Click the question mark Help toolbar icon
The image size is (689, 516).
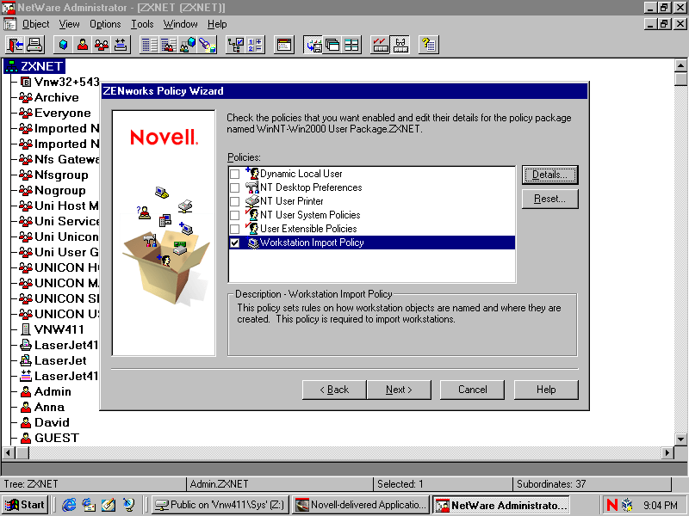pos(428,45)
